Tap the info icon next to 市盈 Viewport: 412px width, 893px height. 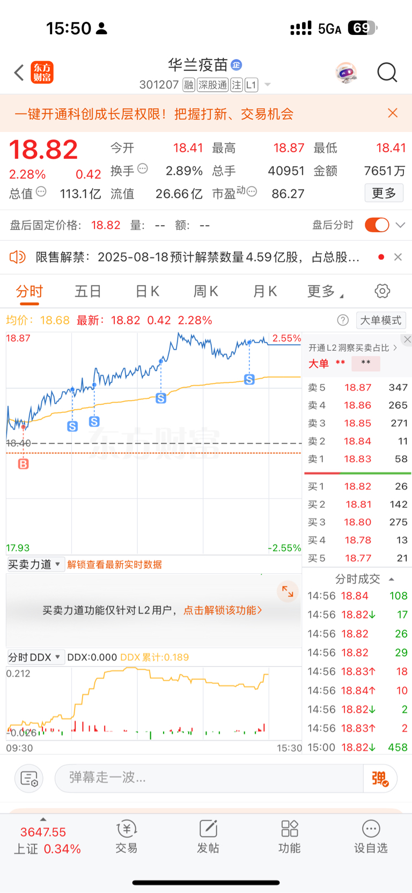pos(252,191)
